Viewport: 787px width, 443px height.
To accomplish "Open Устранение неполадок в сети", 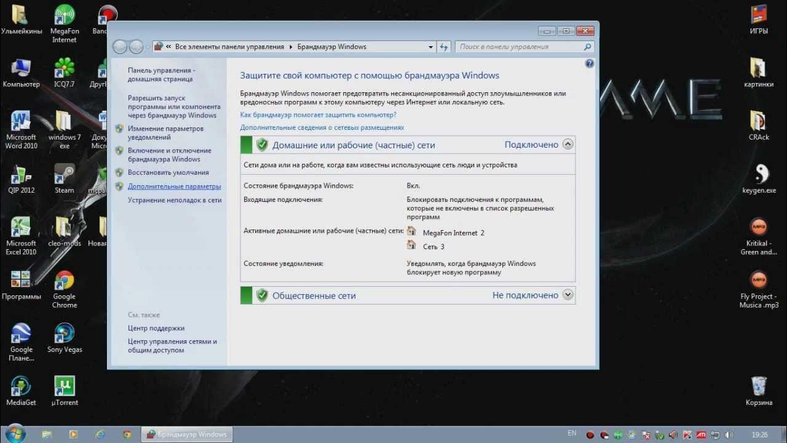I will click(x=175, y=200).
